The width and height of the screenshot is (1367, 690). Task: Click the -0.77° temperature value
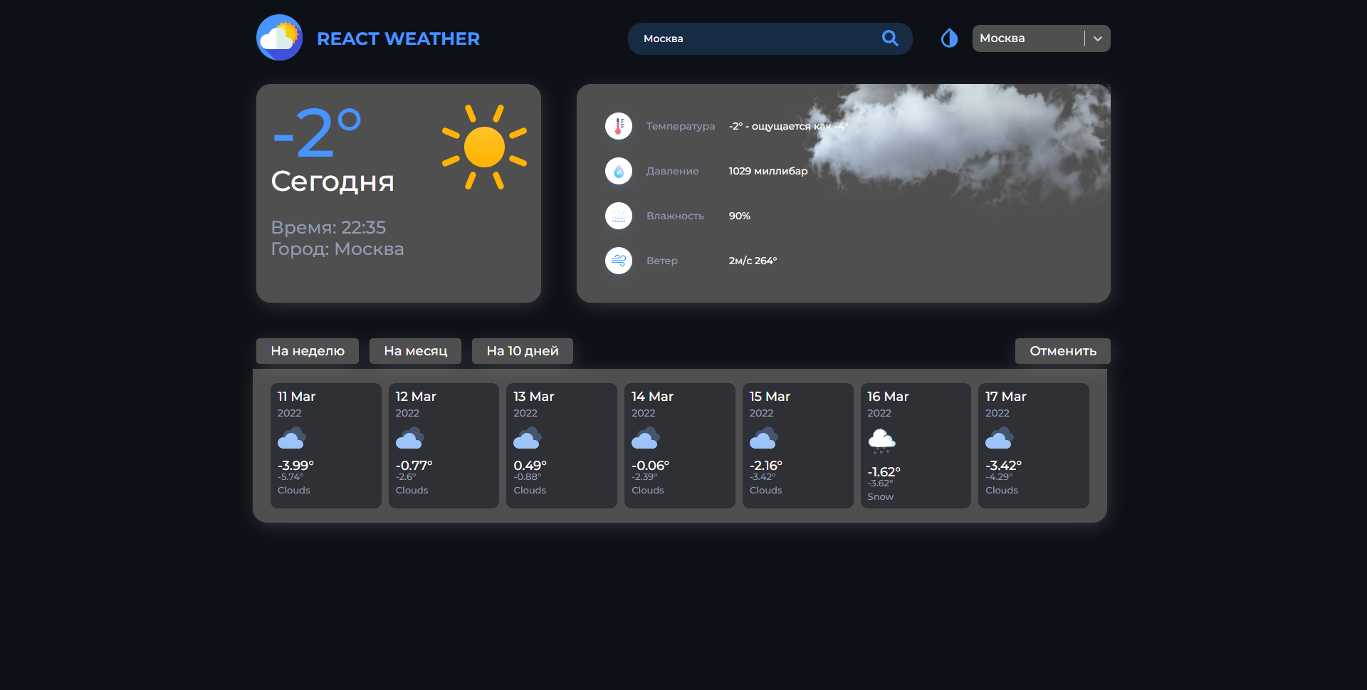tap(414, 465)
